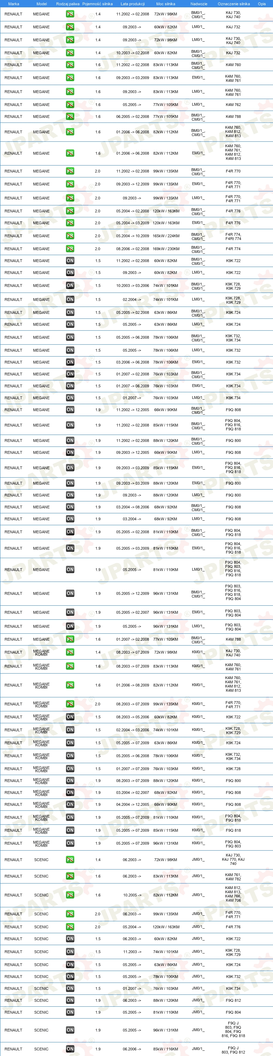Click the 'K4M 761, K4M 782' engine cell
273x1056 pixels.
pos(233,877)
